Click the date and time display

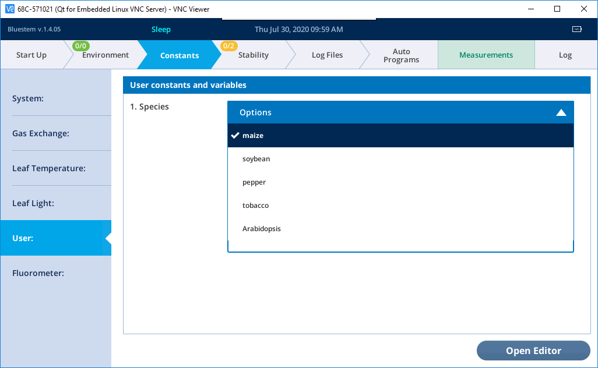(x=298, y=29)
